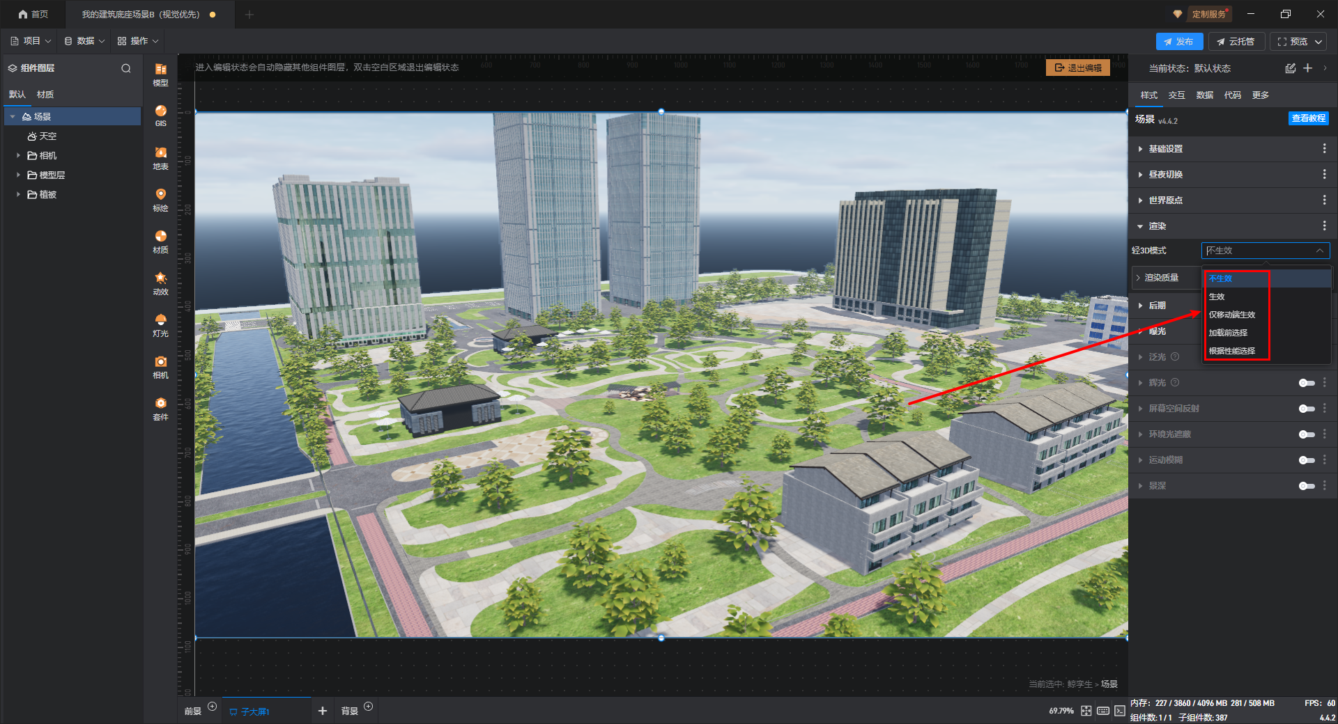Toggle the 辉光 (Glow) switch
Screen dimensions: 1338x724
1307,383
